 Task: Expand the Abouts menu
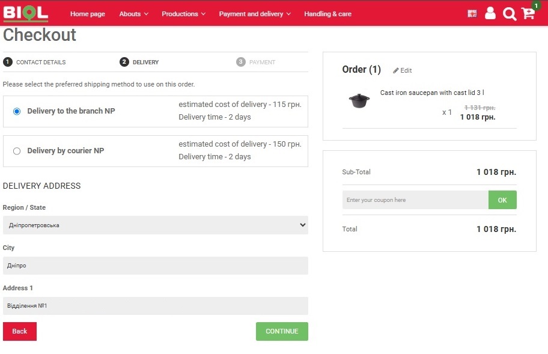[x=133, y=14]
